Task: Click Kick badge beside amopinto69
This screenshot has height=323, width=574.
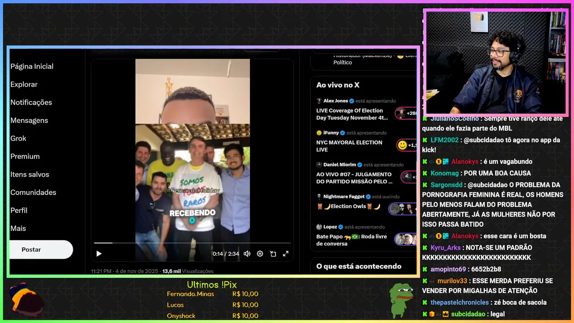Action: pos(425,269)
